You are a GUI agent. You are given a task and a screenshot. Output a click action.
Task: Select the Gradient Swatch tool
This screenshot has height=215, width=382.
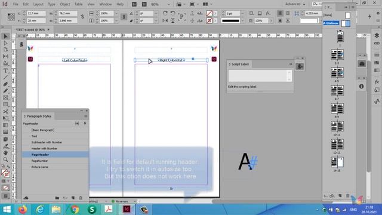(5, 125)
